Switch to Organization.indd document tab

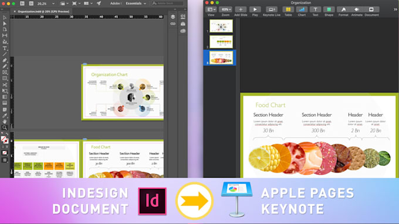[43, 12]
